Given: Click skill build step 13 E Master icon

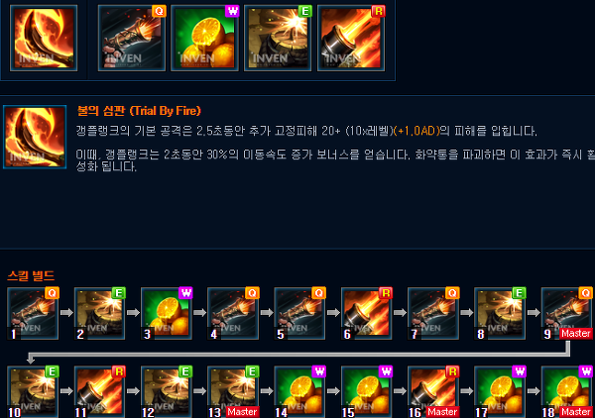Looking at the screenshot, I should click(233, 392).
